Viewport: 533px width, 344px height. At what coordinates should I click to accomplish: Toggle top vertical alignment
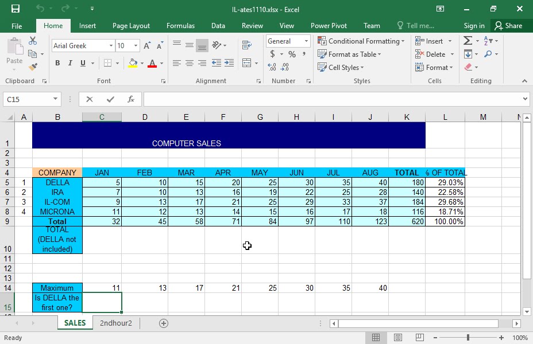pos(177,44)
